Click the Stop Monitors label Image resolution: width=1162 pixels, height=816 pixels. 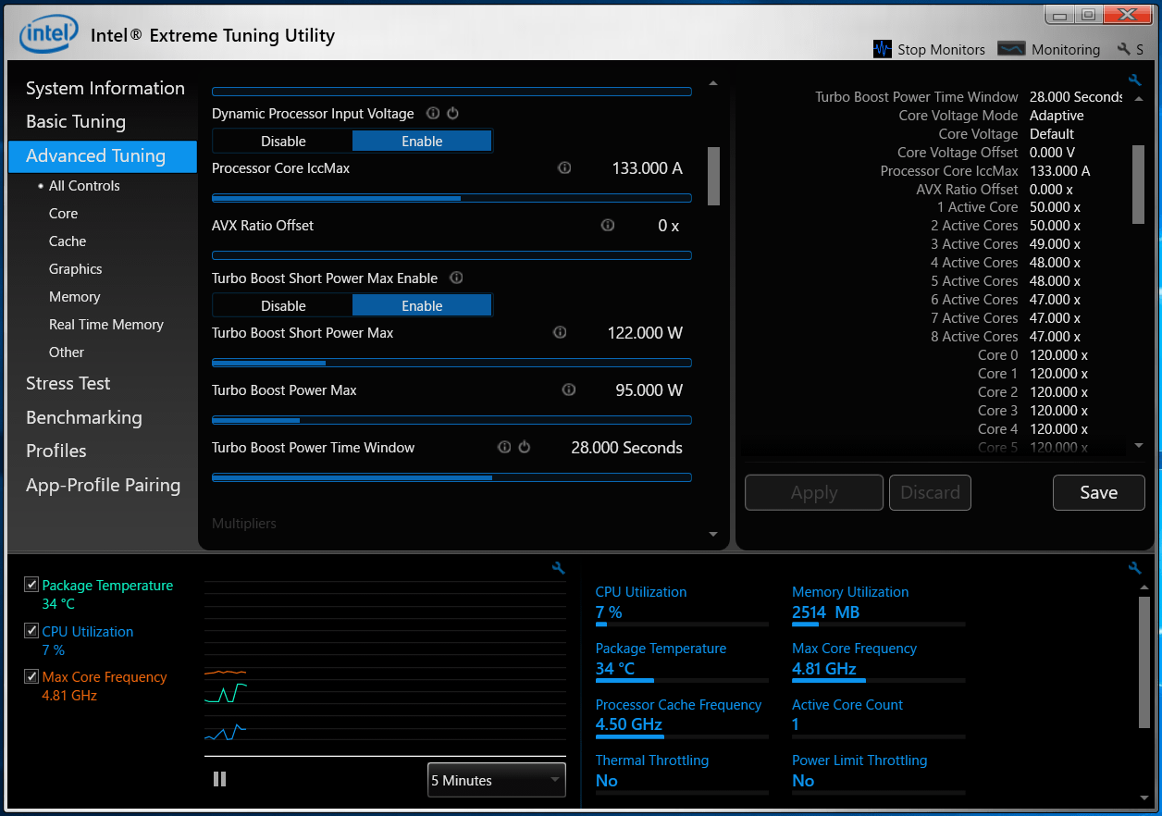942,50
